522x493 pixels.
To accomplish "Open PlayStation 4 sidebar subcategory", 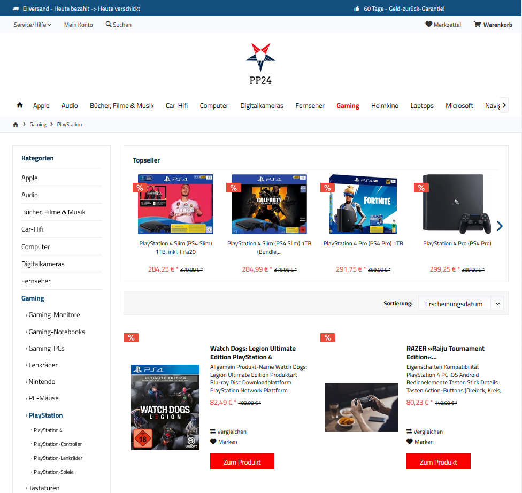I will pos(48,430).
